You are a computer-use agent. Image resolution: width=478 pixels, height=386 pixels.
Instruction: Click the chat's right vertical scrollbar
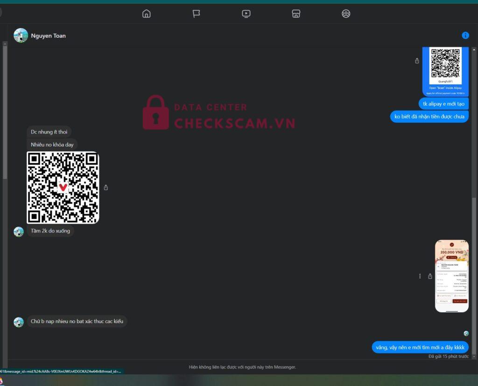(474, 275)
